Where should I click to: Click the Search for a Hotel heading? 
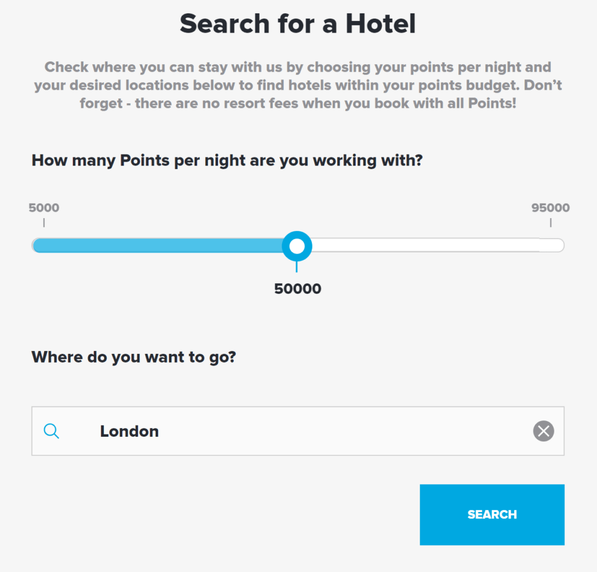[298, 24]
